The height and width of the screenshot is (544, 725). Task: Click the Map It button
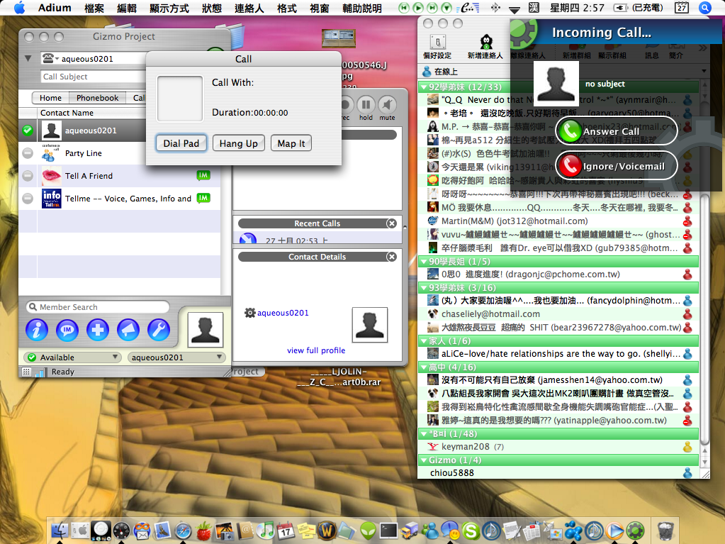pos(291,143)
